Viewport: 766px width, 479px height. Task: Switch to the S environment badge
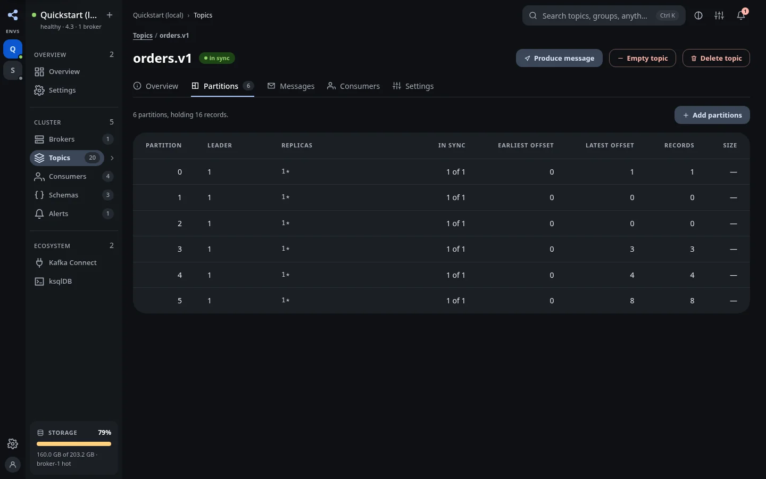[x=13, y=70]
